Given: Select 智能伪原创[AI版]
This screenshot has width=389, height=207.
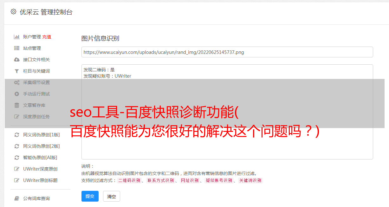Looking at the screenshot, I should coord(40,158).
